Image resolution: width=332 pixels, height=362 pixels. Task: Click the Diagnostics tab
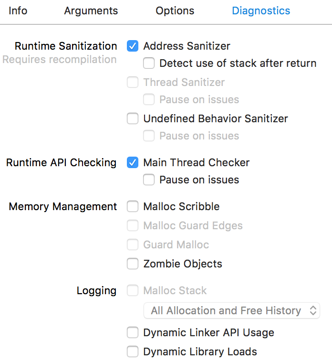coord(261,11)
